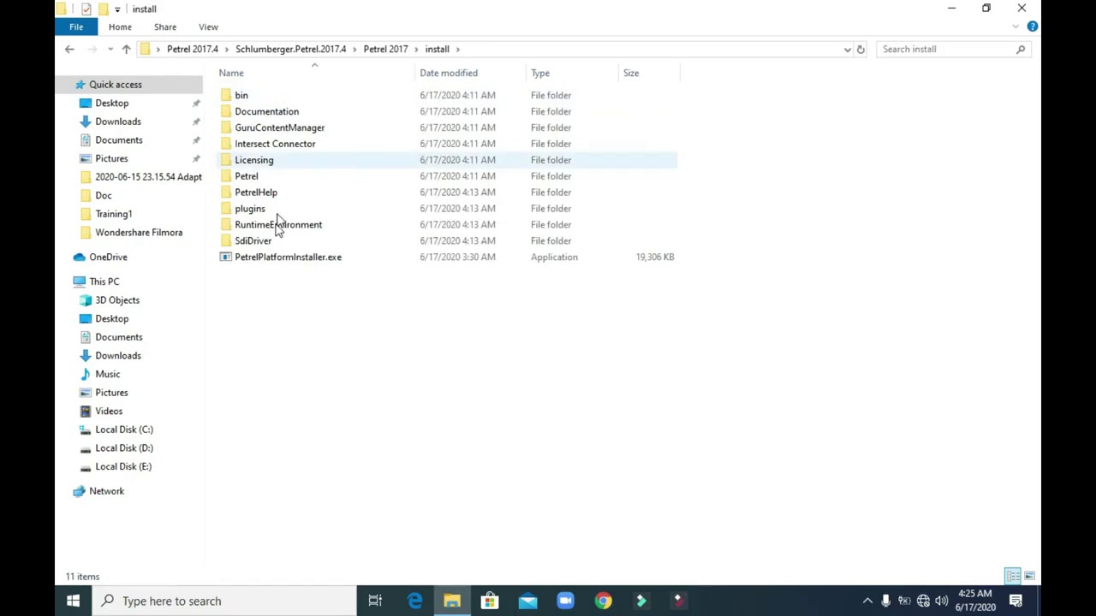The width and height of the screenshot is (1096, 616).
Task: Switch to the Home ribbon tab
Action: pos(120,27)
